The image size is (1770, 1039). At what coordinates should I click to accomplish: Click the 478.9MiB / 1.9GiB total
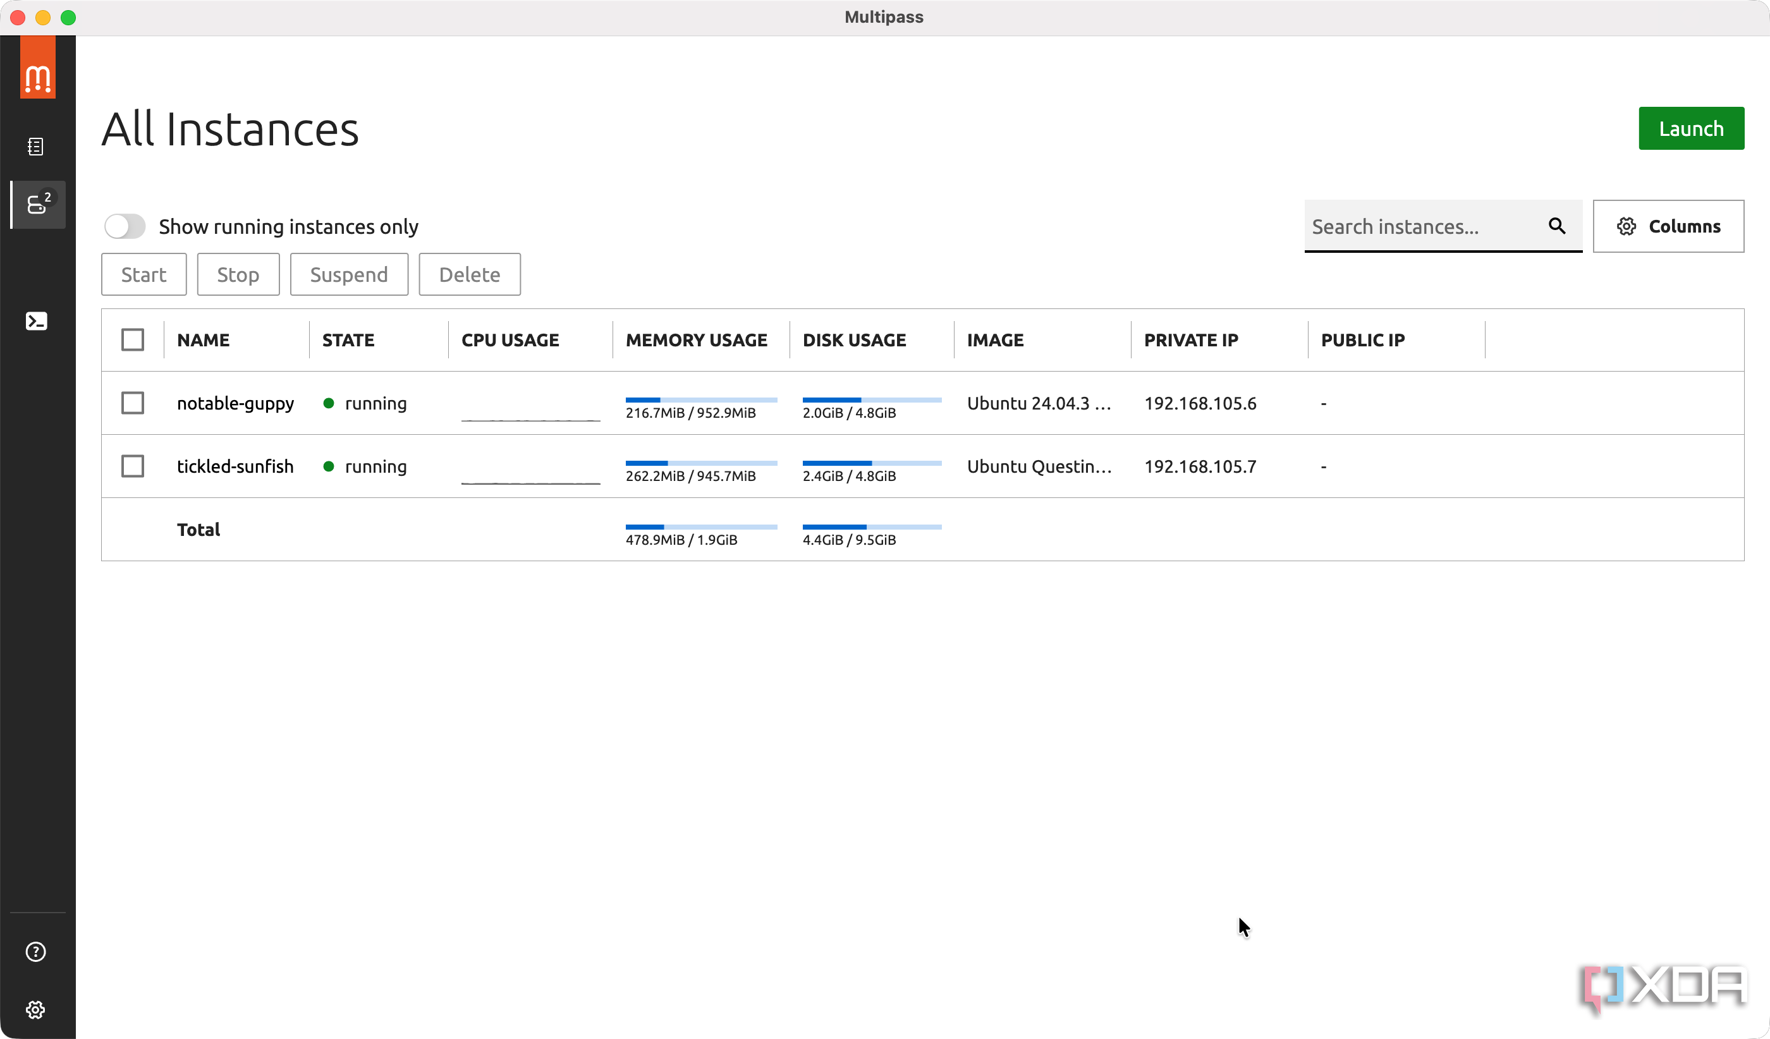(x=681, y=540)
